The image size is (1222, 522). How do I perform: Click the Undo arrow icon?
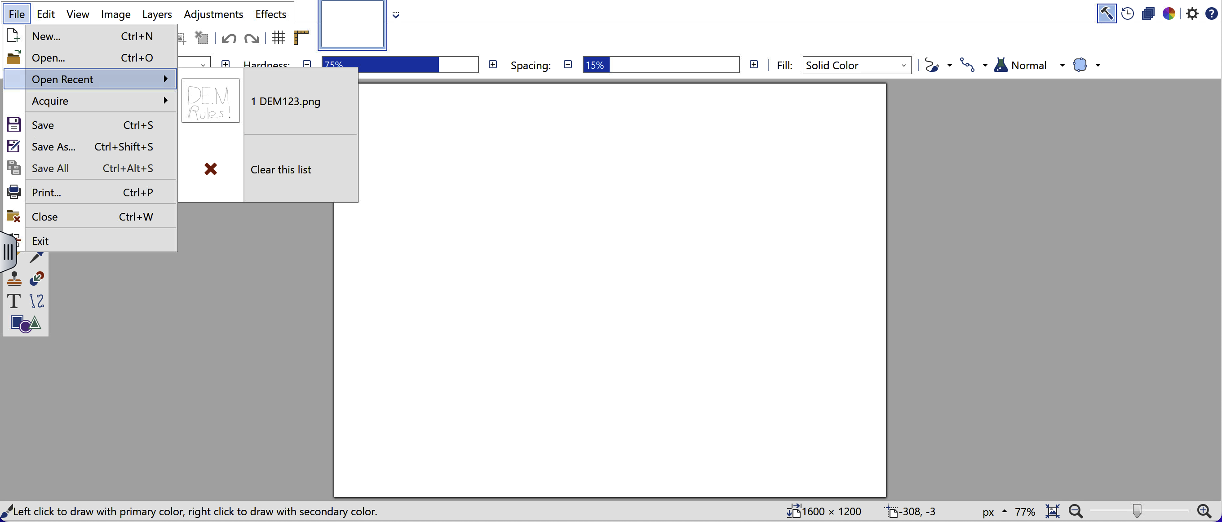click(x=229, y=38)
